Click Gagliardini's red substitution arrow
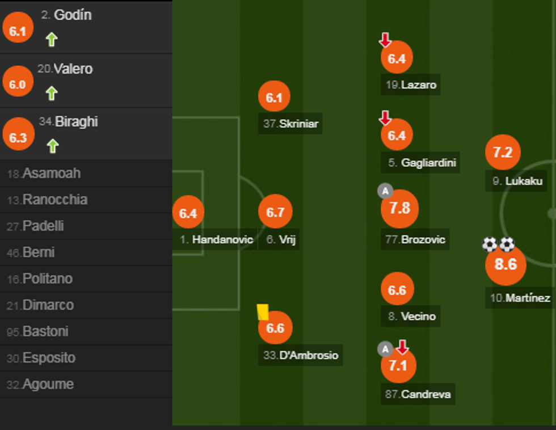Viewport: 556px width, 430px height. (385, 117)
